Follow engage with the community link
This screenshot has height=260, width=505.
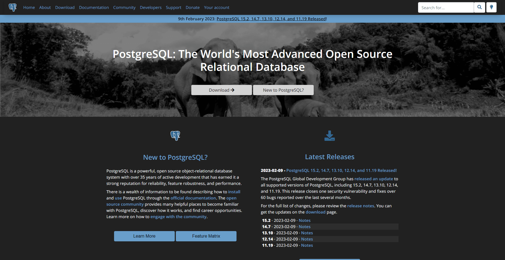179,217
